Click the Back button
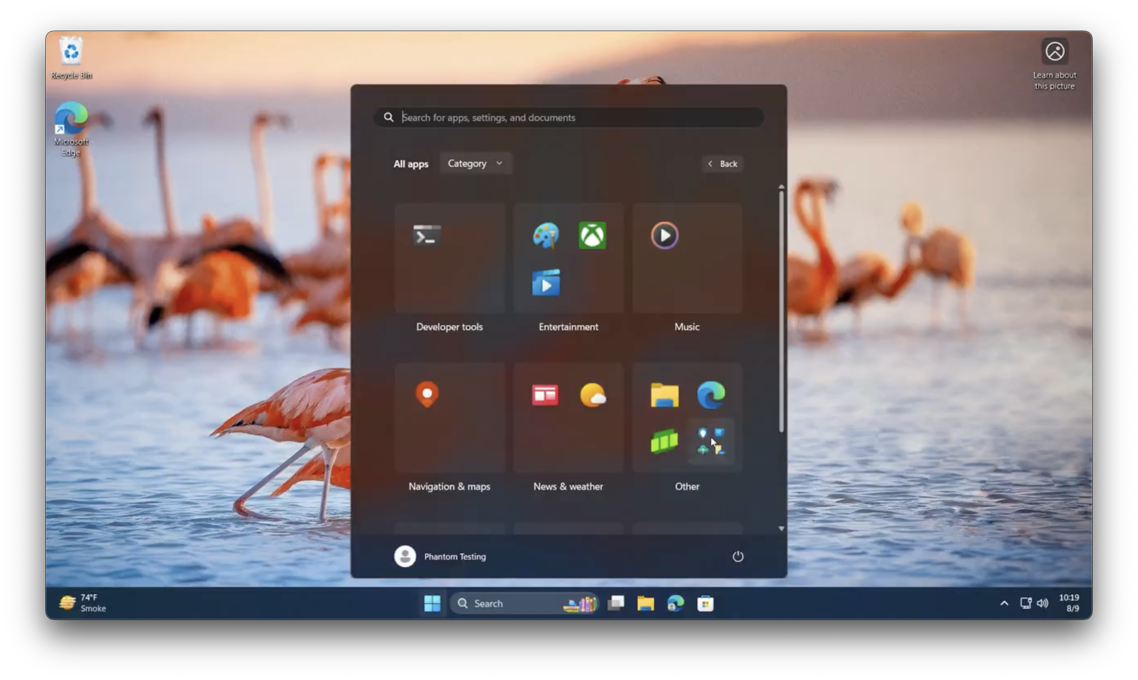1138x680 pixels. tap(723, 163)
